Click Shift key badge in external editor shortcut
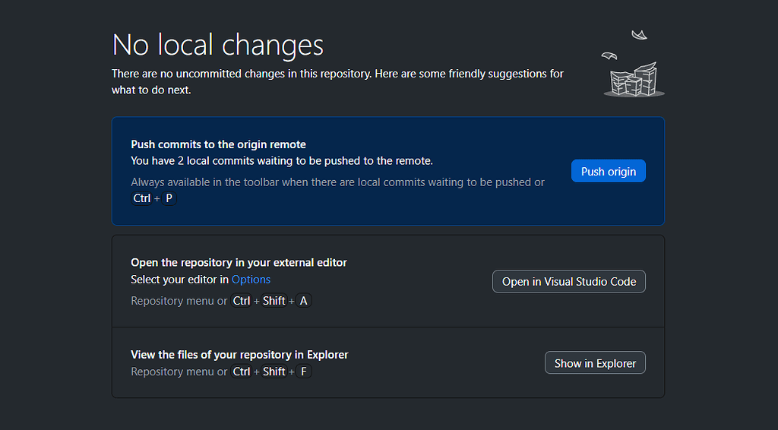This screenshot has width=778, height=430. pyautogui.click(x=274, y=301)
